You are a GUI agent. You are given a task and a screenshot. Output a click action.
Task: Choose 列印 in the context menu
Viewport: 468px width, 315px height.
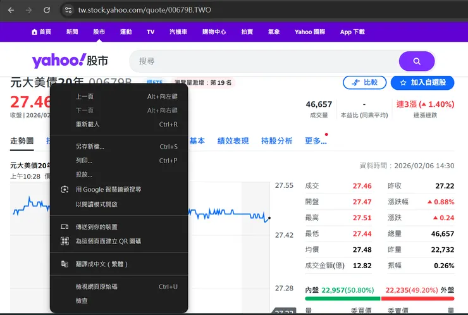[x=119, y=161]
